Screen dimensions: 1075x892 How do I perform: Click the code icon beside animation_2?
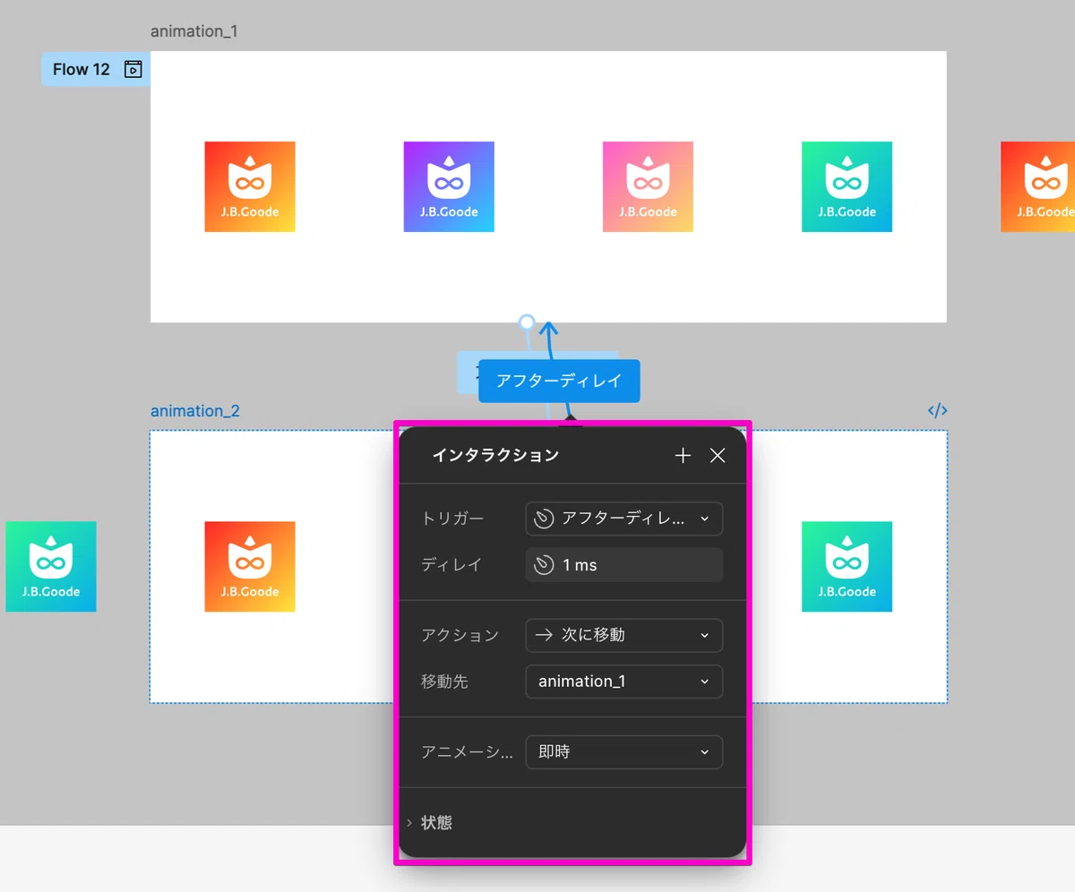coord(937,411)
